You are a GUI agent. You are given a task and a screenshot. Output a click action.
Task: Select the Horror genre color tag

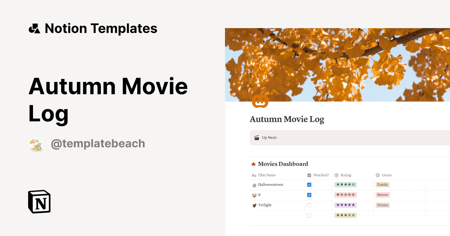click(x=382, y=195)
